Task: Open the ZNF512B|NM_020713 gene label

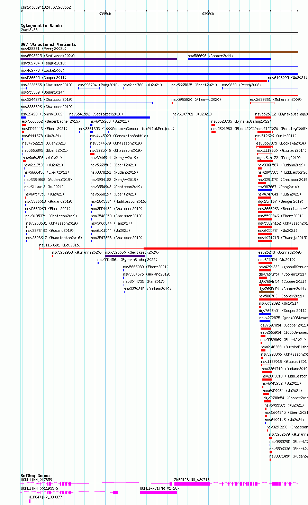Action: [x=192, y=480]
